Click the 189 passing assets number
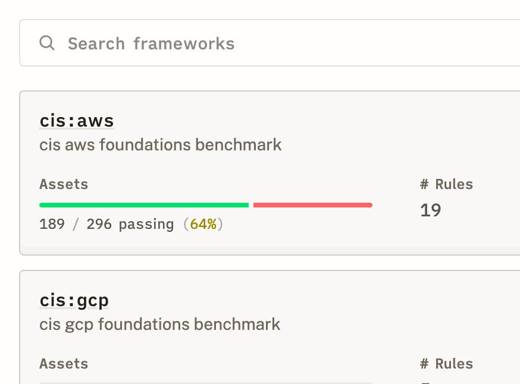520x384 pixels. [52, 224]
